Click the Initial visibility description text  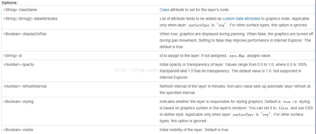(194, 130)
